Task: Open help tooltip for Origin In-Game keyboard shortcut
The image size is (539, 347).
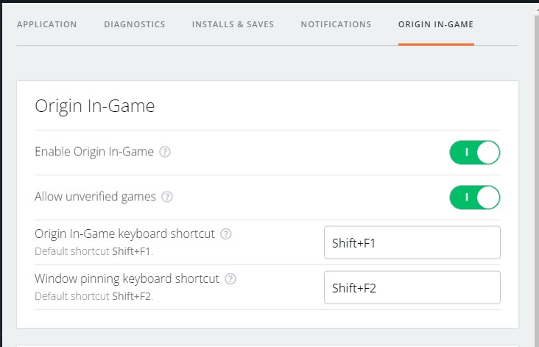Action: point(227,234)
